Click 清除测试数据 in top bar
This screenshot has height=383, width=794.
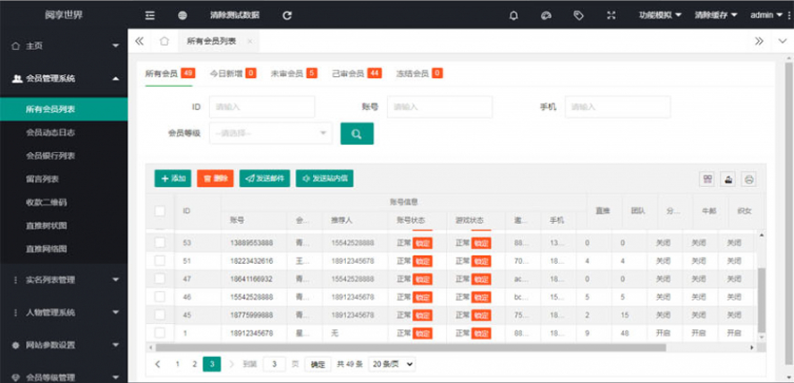234,15
